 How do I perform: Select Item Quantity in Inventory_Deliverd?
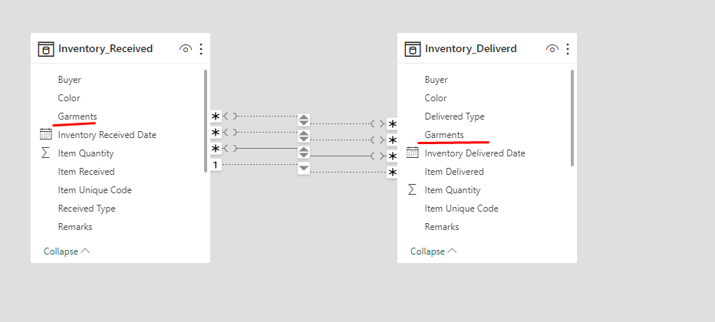click(453, 190)
